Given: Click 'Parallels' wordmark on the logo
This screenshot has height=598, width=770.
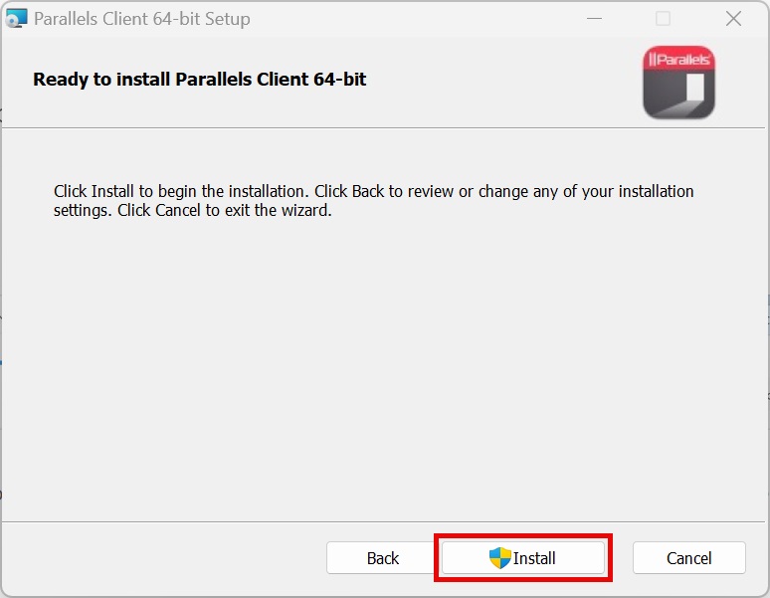Looking at the screenshot, I should (681, 60).
